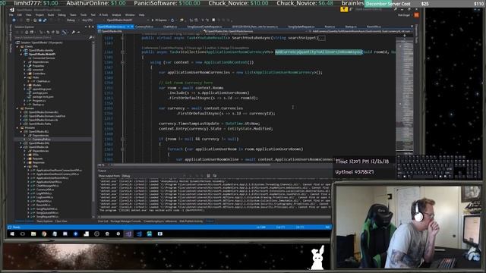486x273 pixels.
Task: Click the notifications flag icon
Action: click(344, 10)
